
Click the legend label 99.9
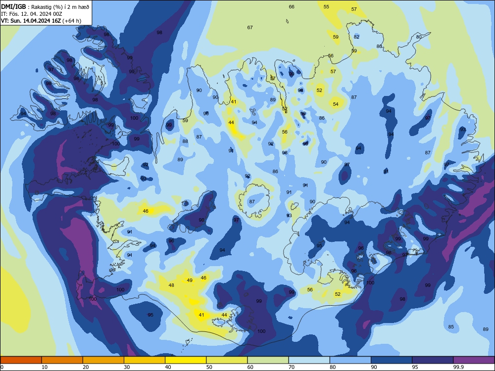(x=458, y=367)
